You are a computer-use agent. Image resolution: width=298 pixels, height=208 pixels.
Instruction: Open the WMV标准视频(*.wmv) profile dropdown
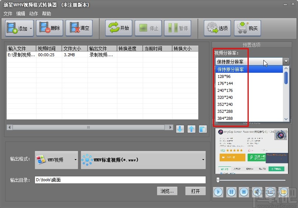pos(143,160)
